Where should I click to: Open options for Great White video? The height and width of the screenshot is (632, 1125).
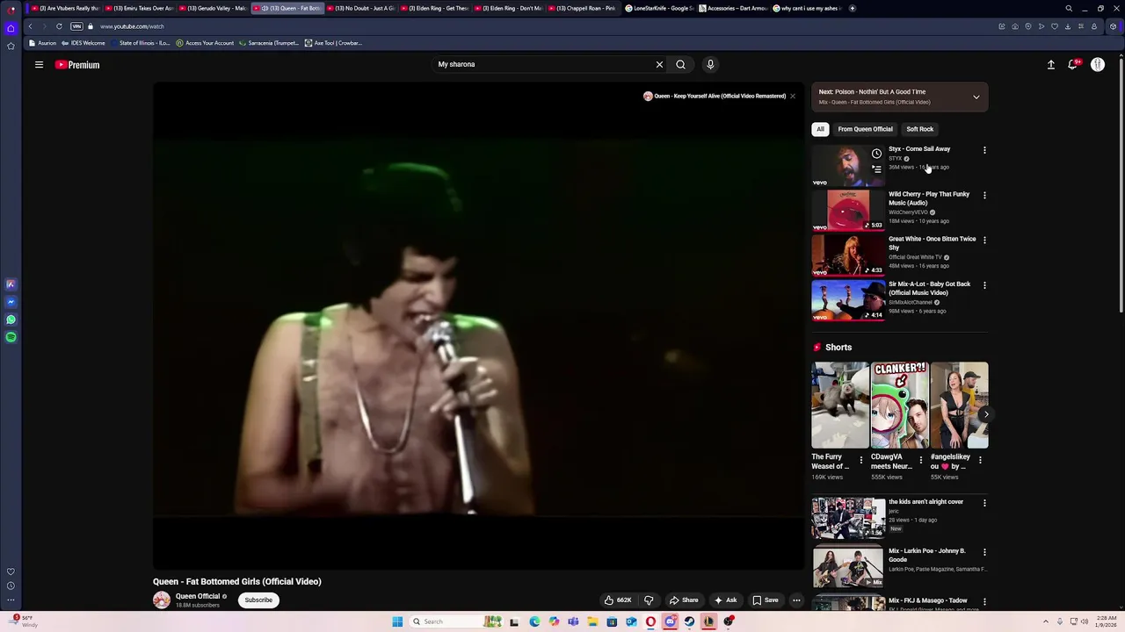coord(984,240)
